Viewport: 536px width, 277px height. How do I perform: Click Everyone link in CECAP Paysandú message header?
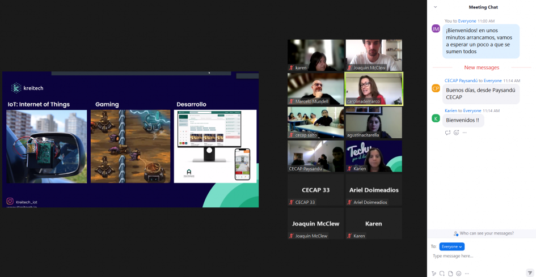point(492,80)
